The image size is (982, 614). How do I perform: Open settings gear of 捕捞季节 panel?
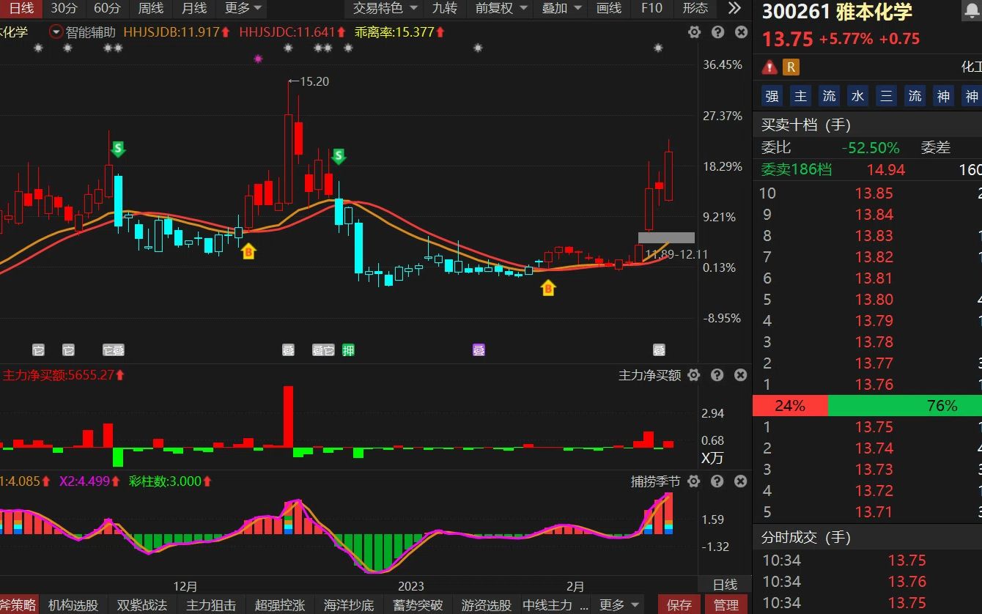694,481
